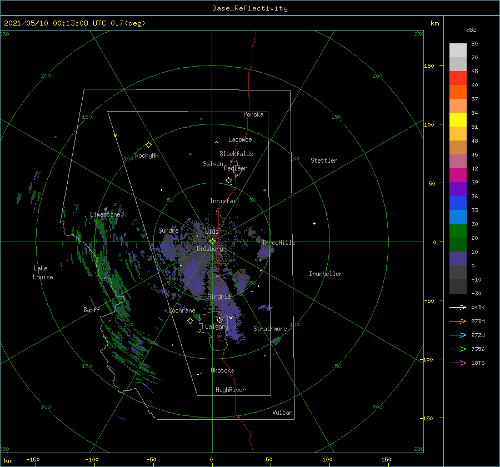Click the 2021/05/10 00:13:08 UTC timestamp
Image resolution: width=500 pixels, height=467 pixels.
(x=74, y=23)
